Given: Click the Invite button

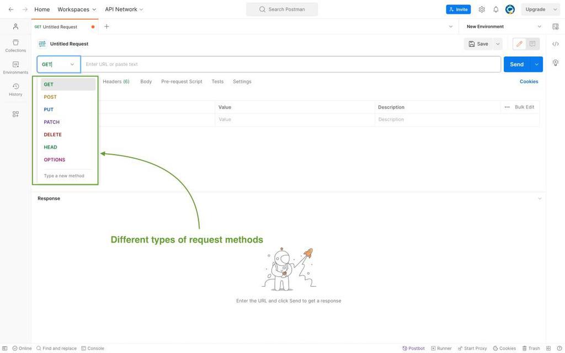Looking at the screenshot, I should [459, 9].
